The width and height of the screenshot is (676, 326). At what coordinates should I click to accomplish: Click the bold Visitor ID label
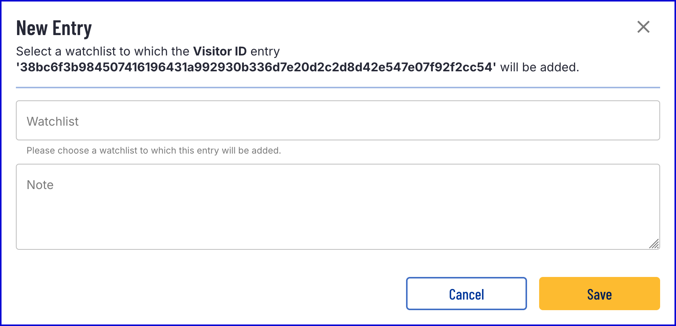click(x=220, y=51)
